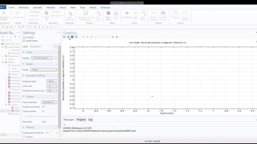Click print icon in Graphics toolbar
This screenshot has width=257, height=144.
[x=117, y=37]
